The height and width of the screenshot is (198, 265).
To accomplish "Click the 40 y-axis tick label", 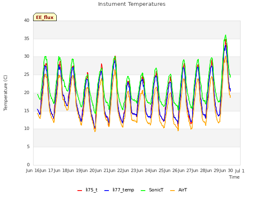I will coord(26,21).
